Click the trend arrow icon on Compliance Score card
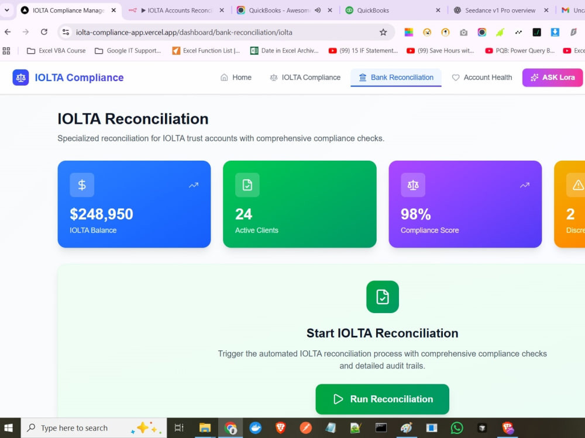Screen dimensions: 585x438 (x=525, y=185)
